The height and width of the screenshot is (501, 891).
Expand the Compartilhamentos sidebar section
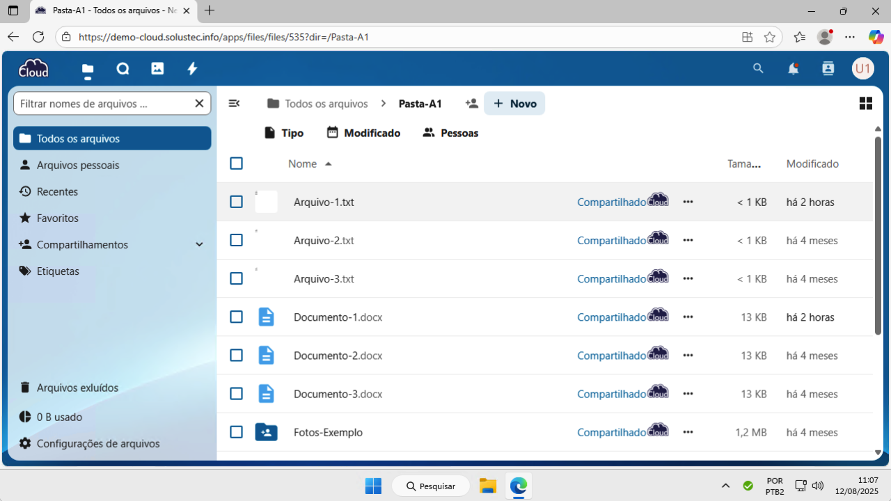[x=199, y=245]
